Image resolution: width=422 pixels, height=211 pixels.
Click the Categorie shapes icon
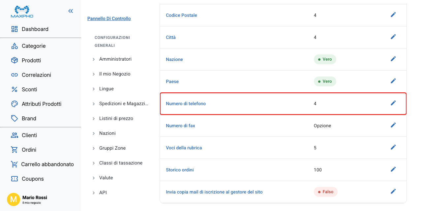(x=15, y=46)
